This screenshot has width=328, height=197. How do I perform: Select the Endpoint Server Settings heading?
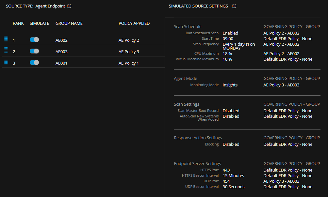197,163
